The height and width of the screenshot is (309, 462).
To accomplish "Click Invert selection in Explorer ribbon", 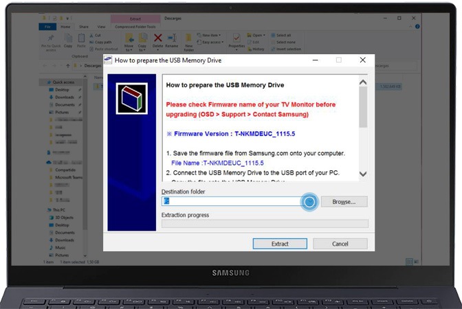I will pos(286,49).
